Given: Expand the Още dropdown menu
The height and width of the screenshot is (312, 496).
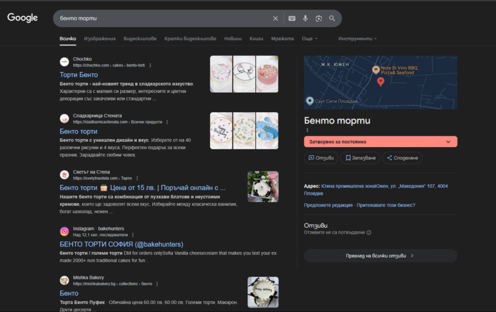Looking at the screenshot, I should (310, 39).
